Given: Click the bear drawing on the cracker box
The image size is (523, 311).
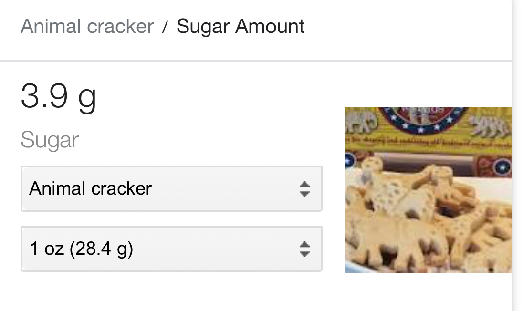Looking at the screenshot, I should [x=489, y=127].
